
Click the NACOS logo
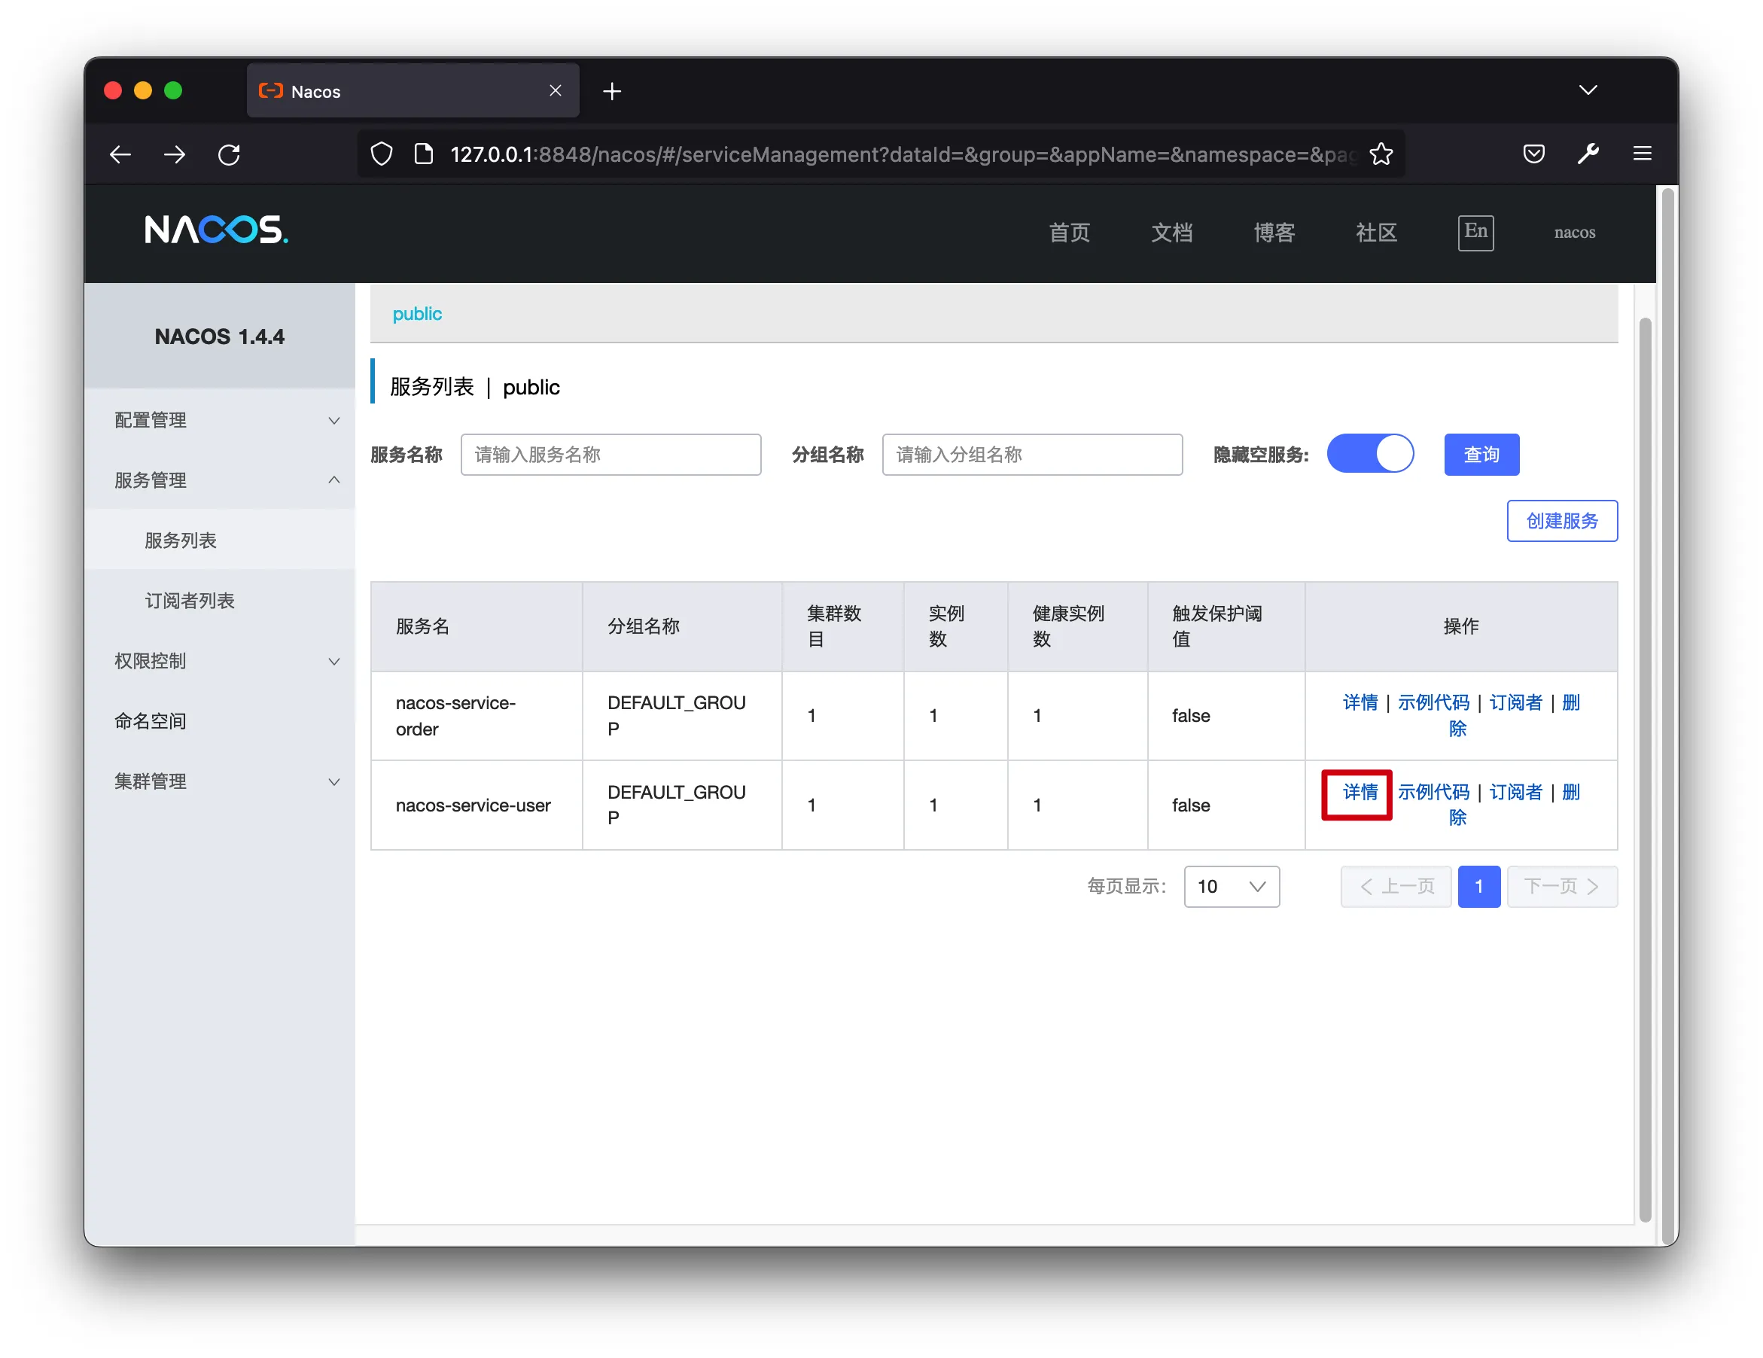pos(216,230)
